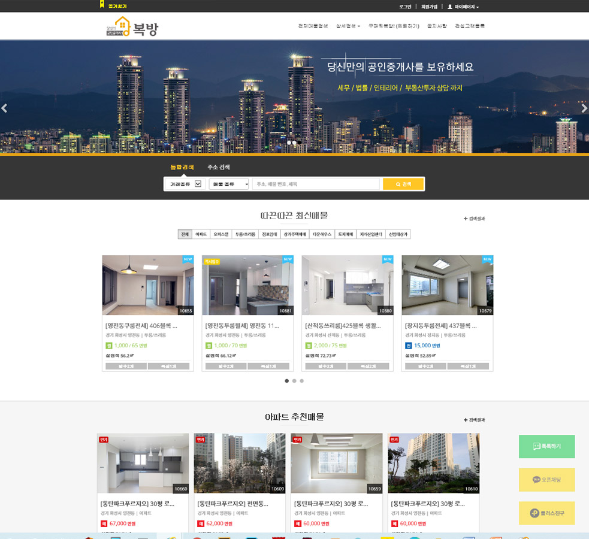589x539 pixels.
Task: Select the third carousel dot under 최신매물 listings
Action: coord(302,381)
